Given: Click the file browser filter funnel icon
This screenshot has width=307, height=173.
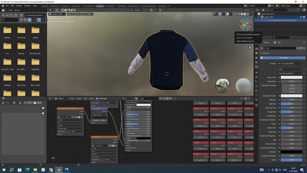Looking at the screenshot, I should point(39,20).
